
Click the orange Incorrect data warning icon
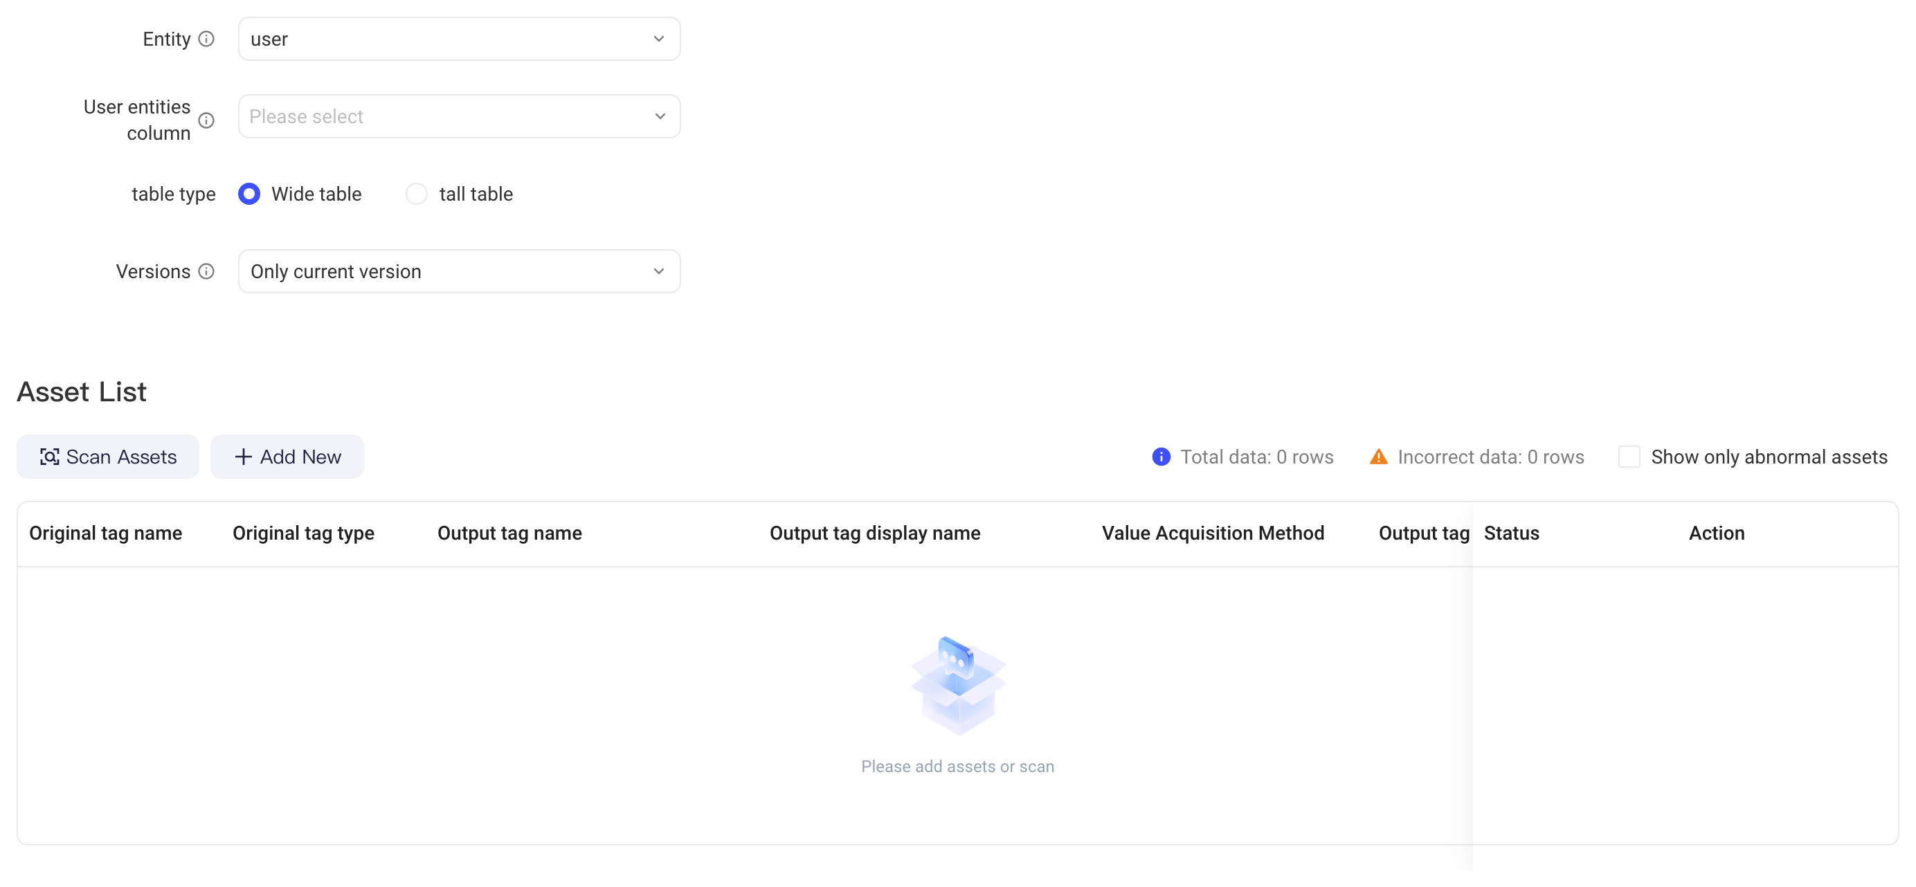click(x=1378, y=457)
